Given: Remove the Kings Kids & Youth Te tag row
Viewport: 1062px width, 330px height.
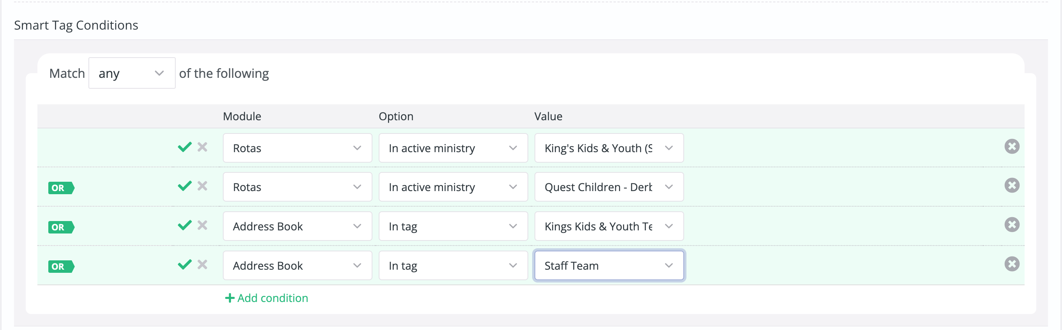Looking at the screenshot, I should 1012,225.
